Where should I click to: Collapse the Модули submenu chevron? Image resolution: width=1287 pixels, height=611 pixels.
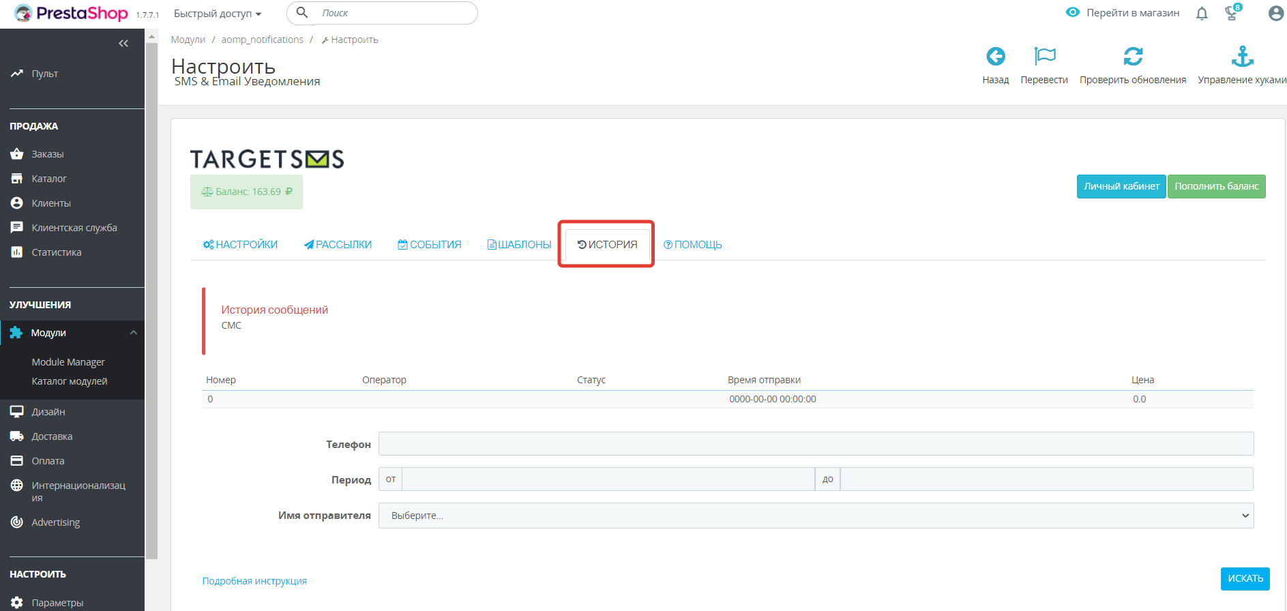click(134, 333)
